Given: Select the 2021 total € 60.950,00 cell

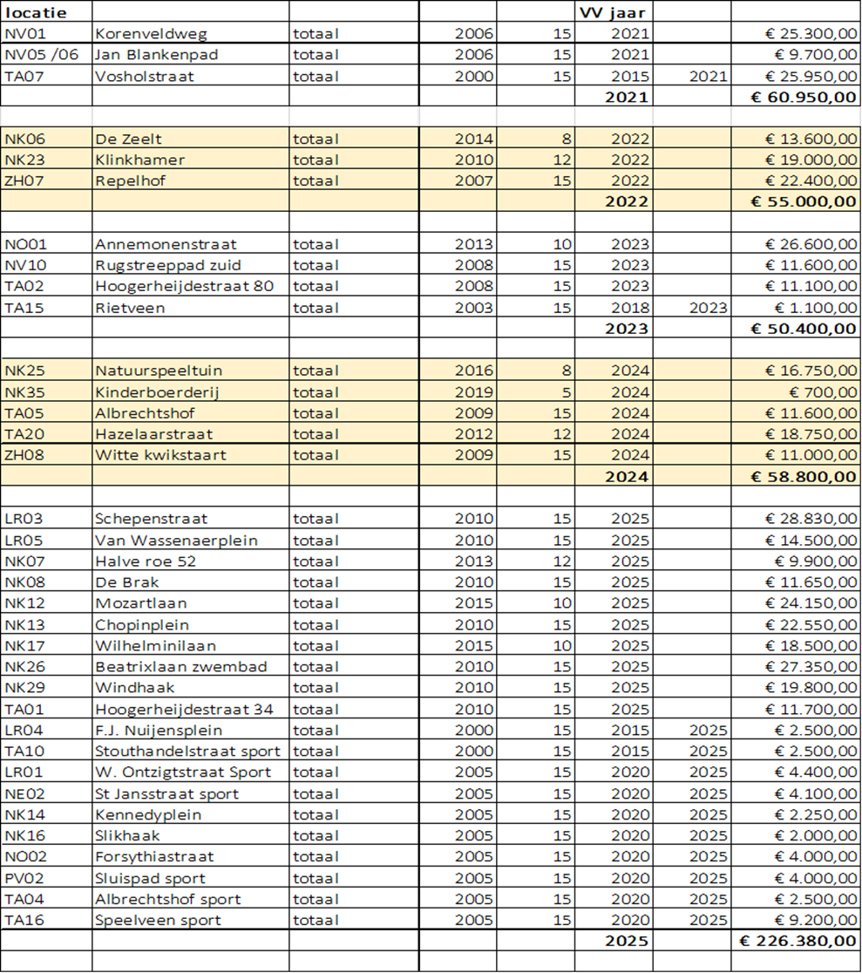Looking at the screenshot, I should pos(797,97).
